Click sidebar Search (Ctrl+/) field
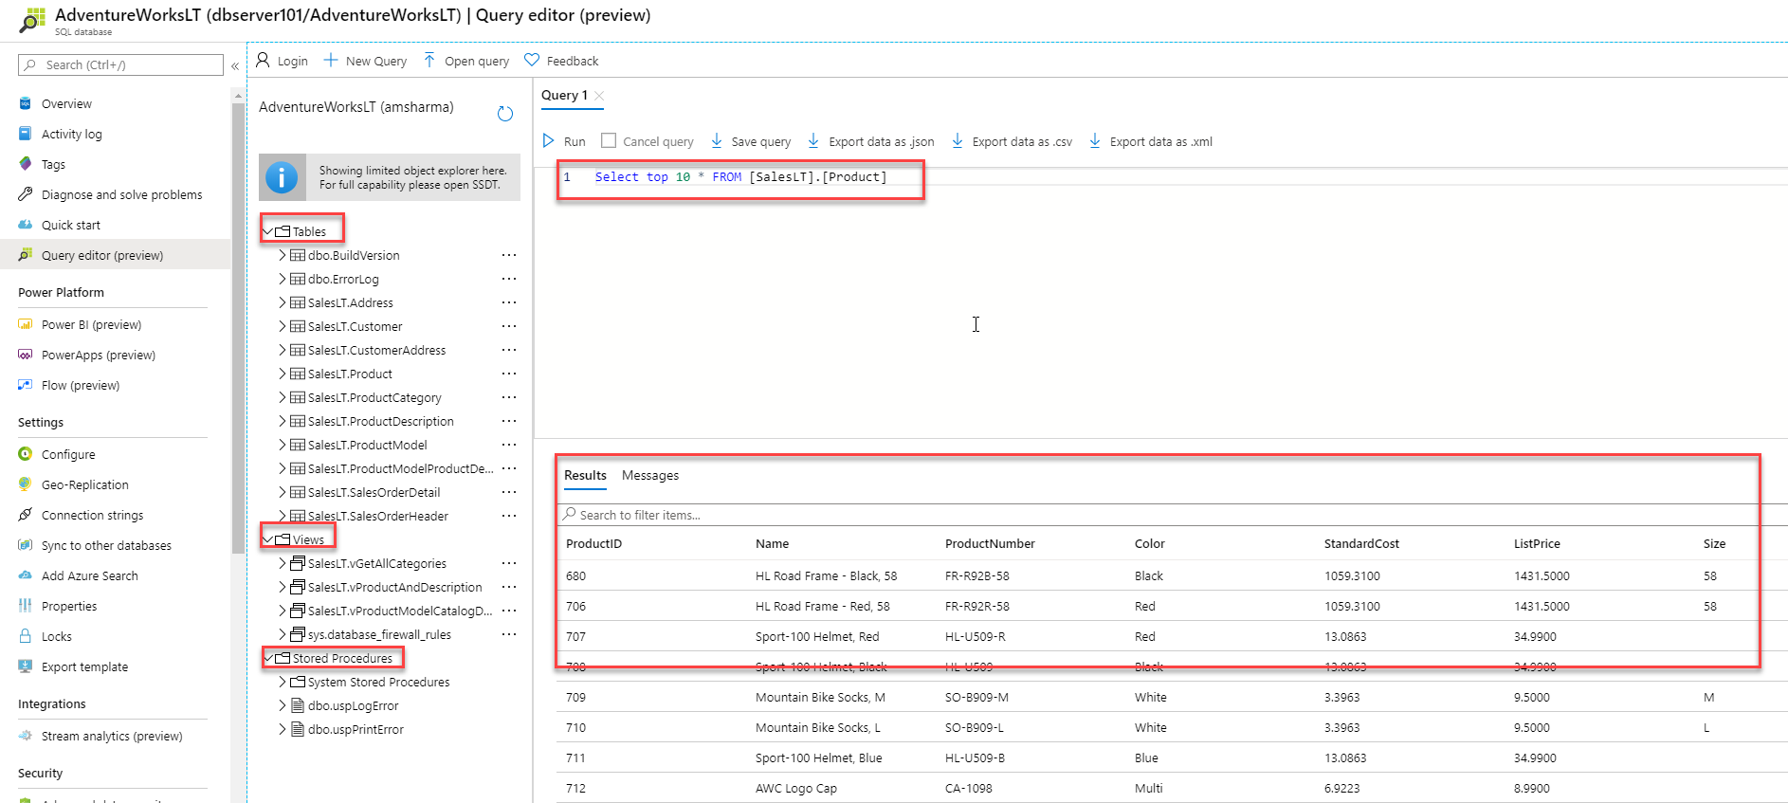 tap(120, 64)
